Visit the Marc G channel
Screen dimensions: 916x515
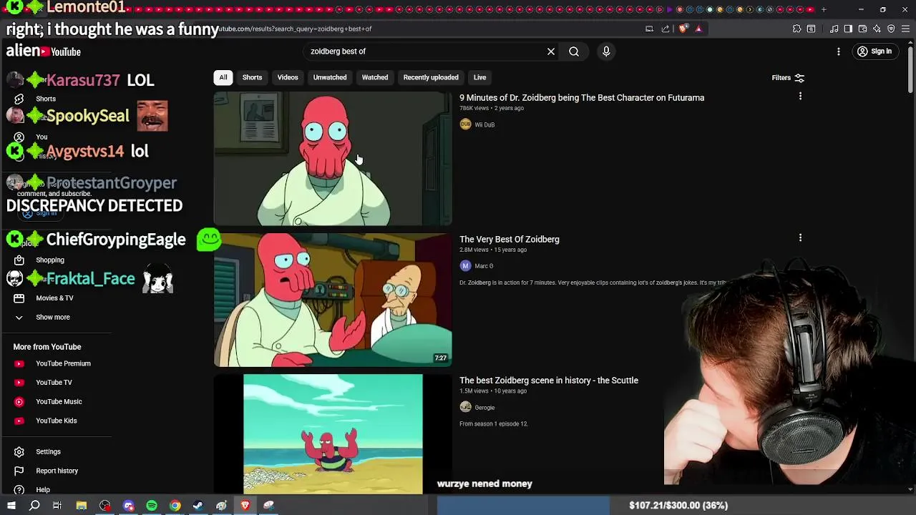point(477,266)
